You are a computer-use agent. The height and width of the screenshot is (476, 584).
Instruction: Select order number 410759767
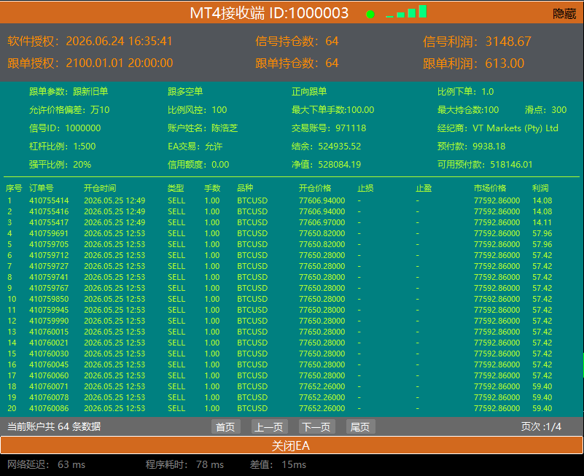(49, 288)
